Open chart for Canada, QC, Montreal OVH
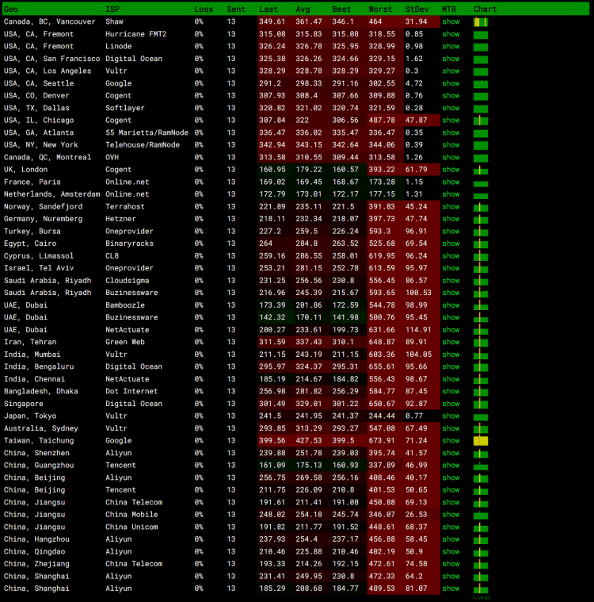The height and width of the screenshot is (602, 594). click(481, 158)
